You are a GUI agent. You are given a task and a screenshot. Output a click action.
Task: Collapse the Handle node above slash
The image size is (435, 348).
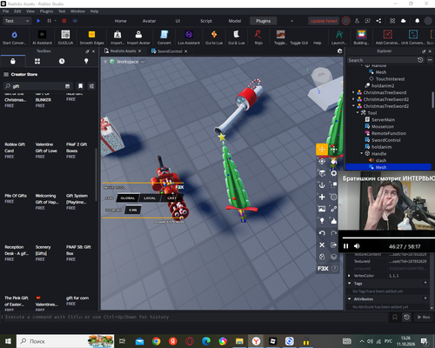point(362,154)
